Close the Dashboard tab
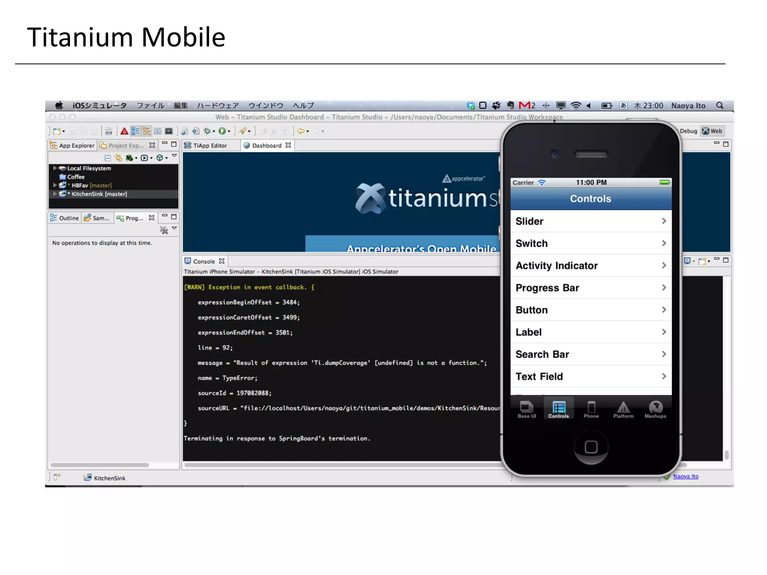The width and height of the screenshot is (767, 575). point(288,145)
